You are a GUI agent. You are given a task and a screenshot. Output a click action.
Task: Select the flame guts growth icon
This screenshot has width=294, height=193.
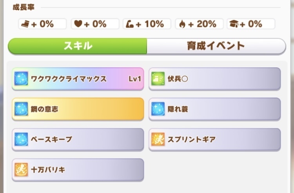coord(182,24)
